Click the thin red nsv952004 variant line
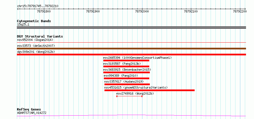The height and width of the screenshot is (119, 254). pyautogui.click(x=131, y=42)
